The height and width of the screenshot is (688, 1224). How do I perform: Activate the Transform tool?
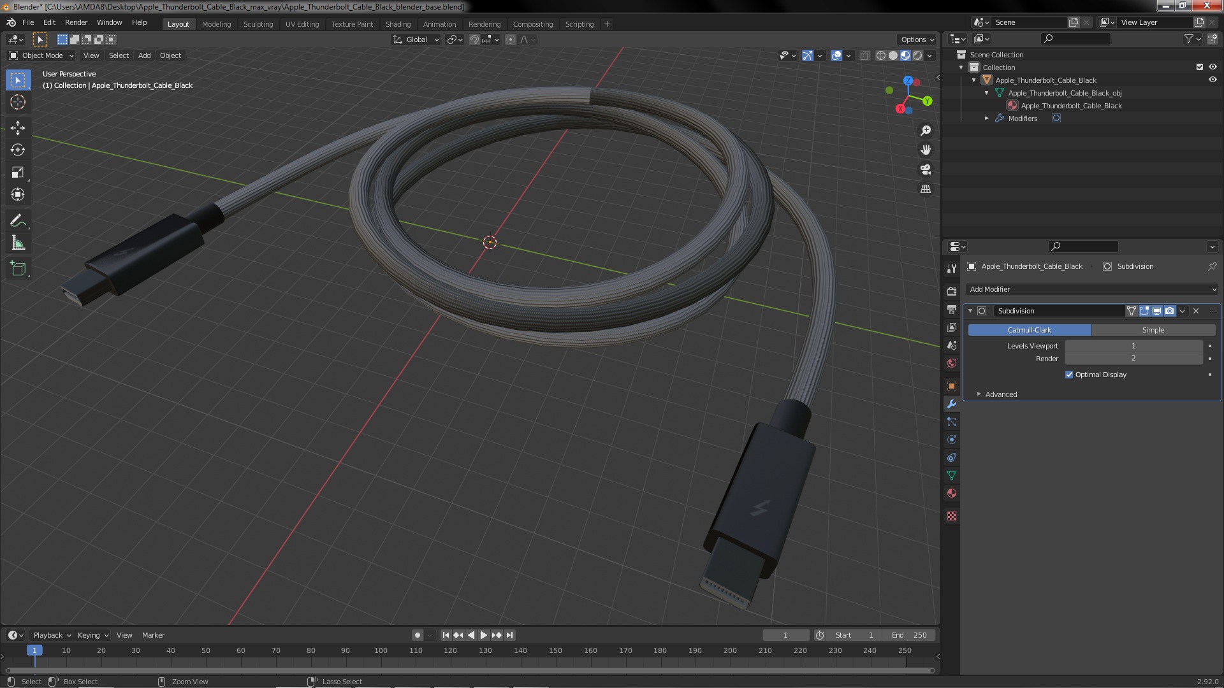pos(18,195)
